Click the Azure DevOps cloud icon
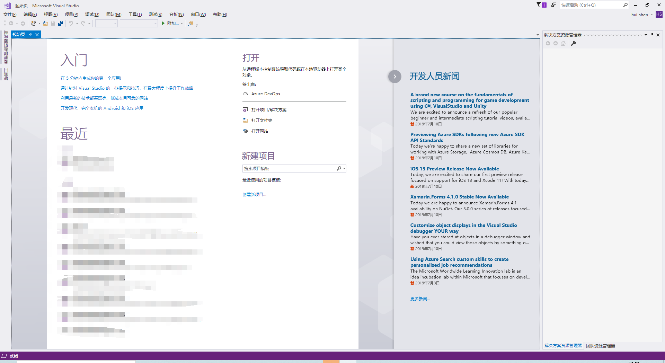The width and height of the screenshot is (665, 363). pyautogui.click(x=245, y=94)
